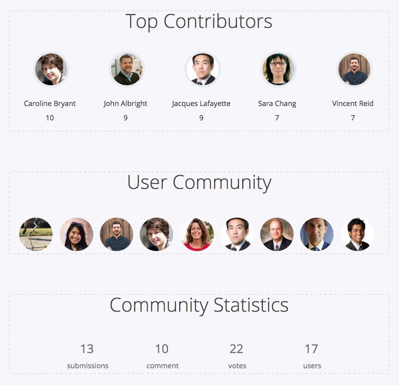Open community avatar showing person running outdoors

[36, 234]
